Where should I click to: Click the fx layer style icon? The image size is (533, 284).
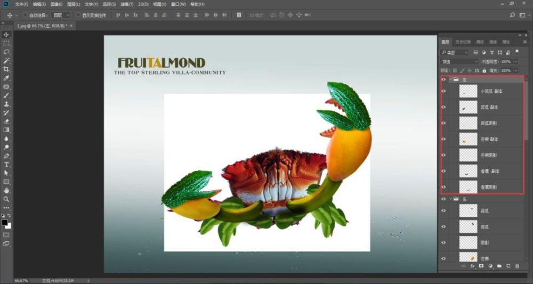472,266
